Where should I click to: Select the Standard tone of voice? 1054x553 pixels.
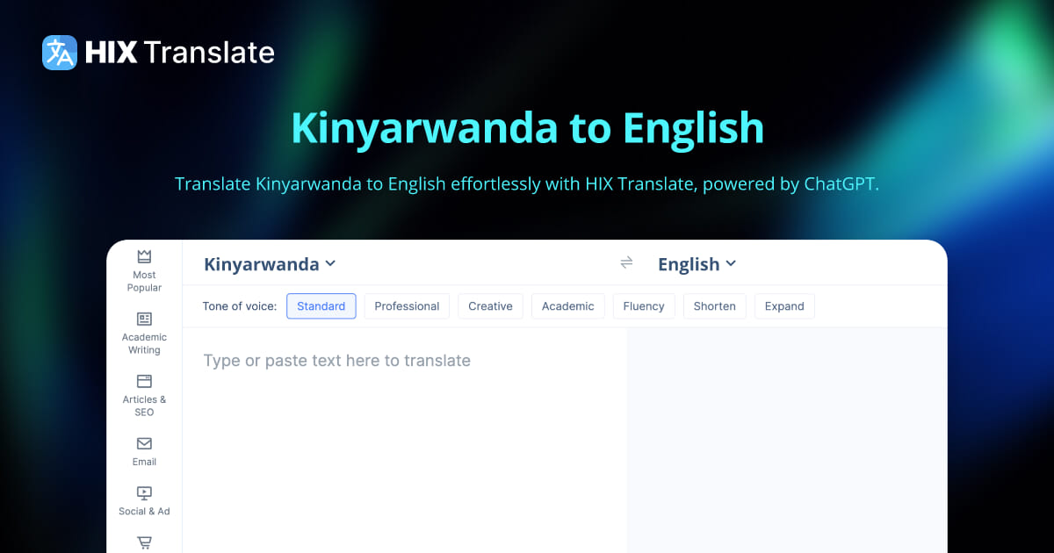tap(321, 306)
